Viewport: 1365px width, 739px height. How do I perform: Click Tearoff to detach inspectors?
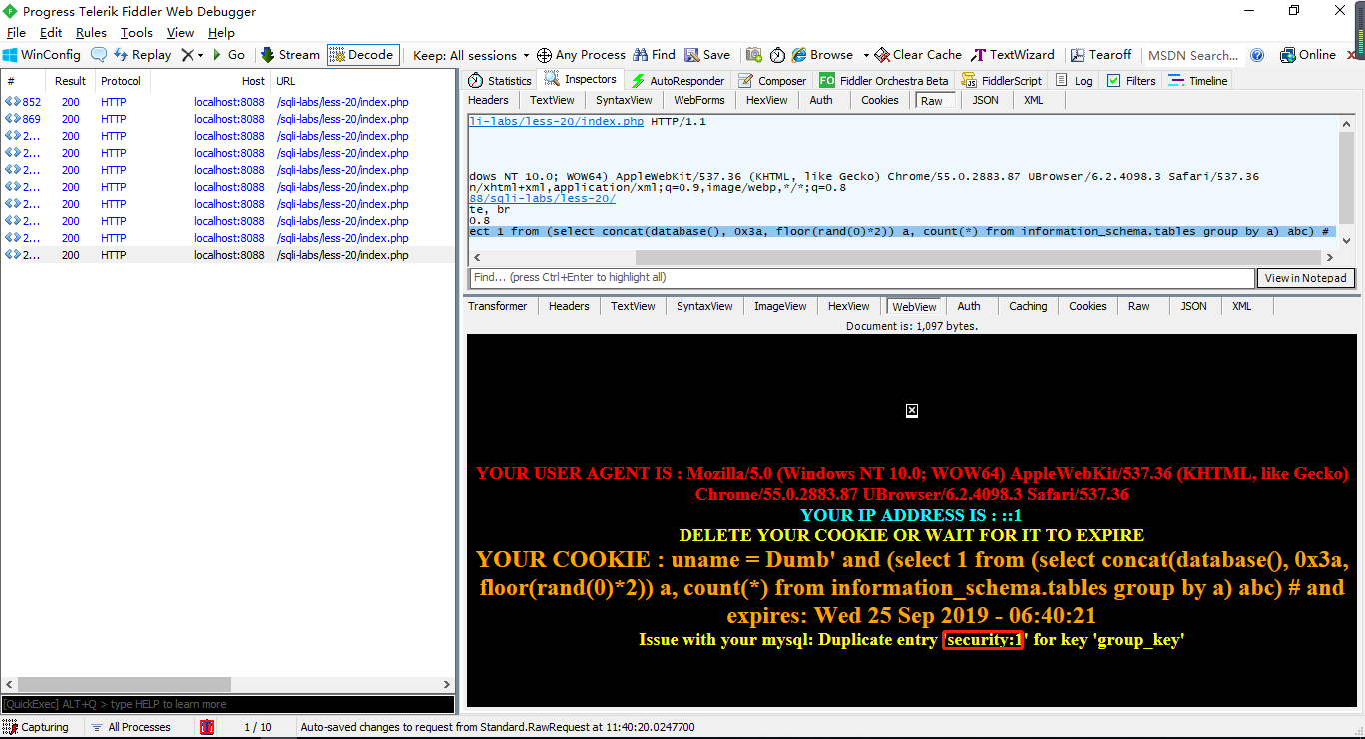coord(1100,55)
